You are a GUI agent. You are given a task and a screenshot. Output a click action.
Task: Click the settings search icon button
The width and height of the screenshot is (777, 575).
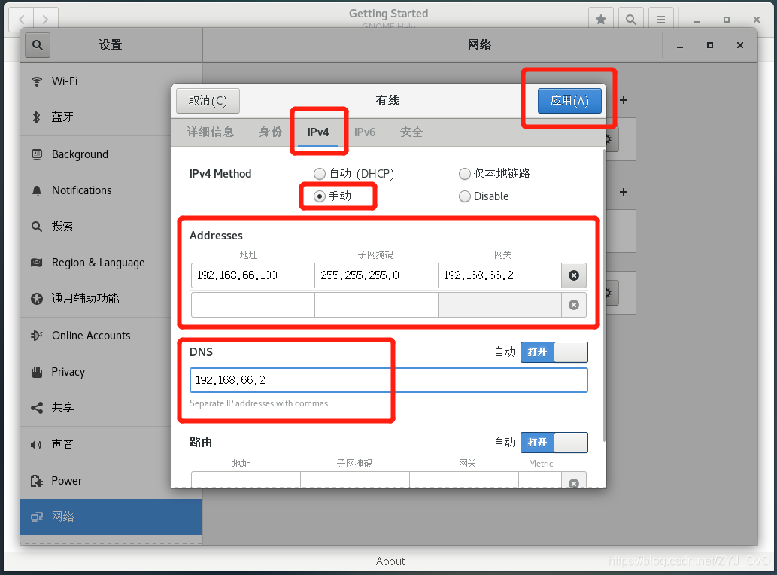pos(38,45)
